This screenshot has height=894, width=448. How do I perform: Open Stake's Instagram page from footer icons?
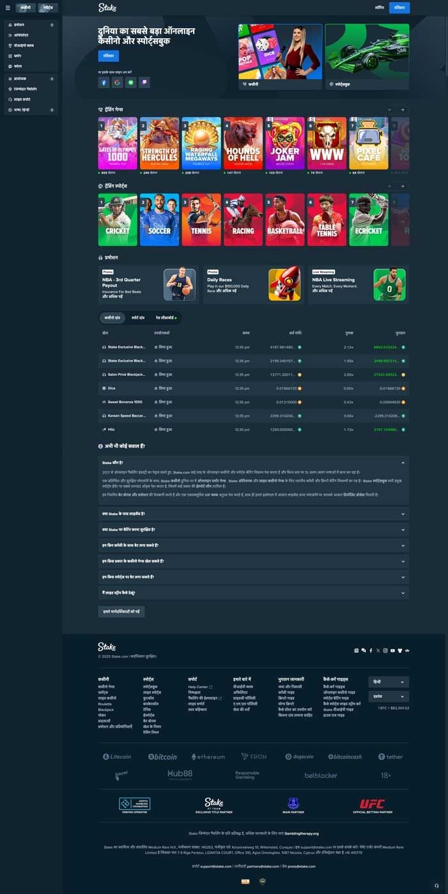click(x=385, y=651)
